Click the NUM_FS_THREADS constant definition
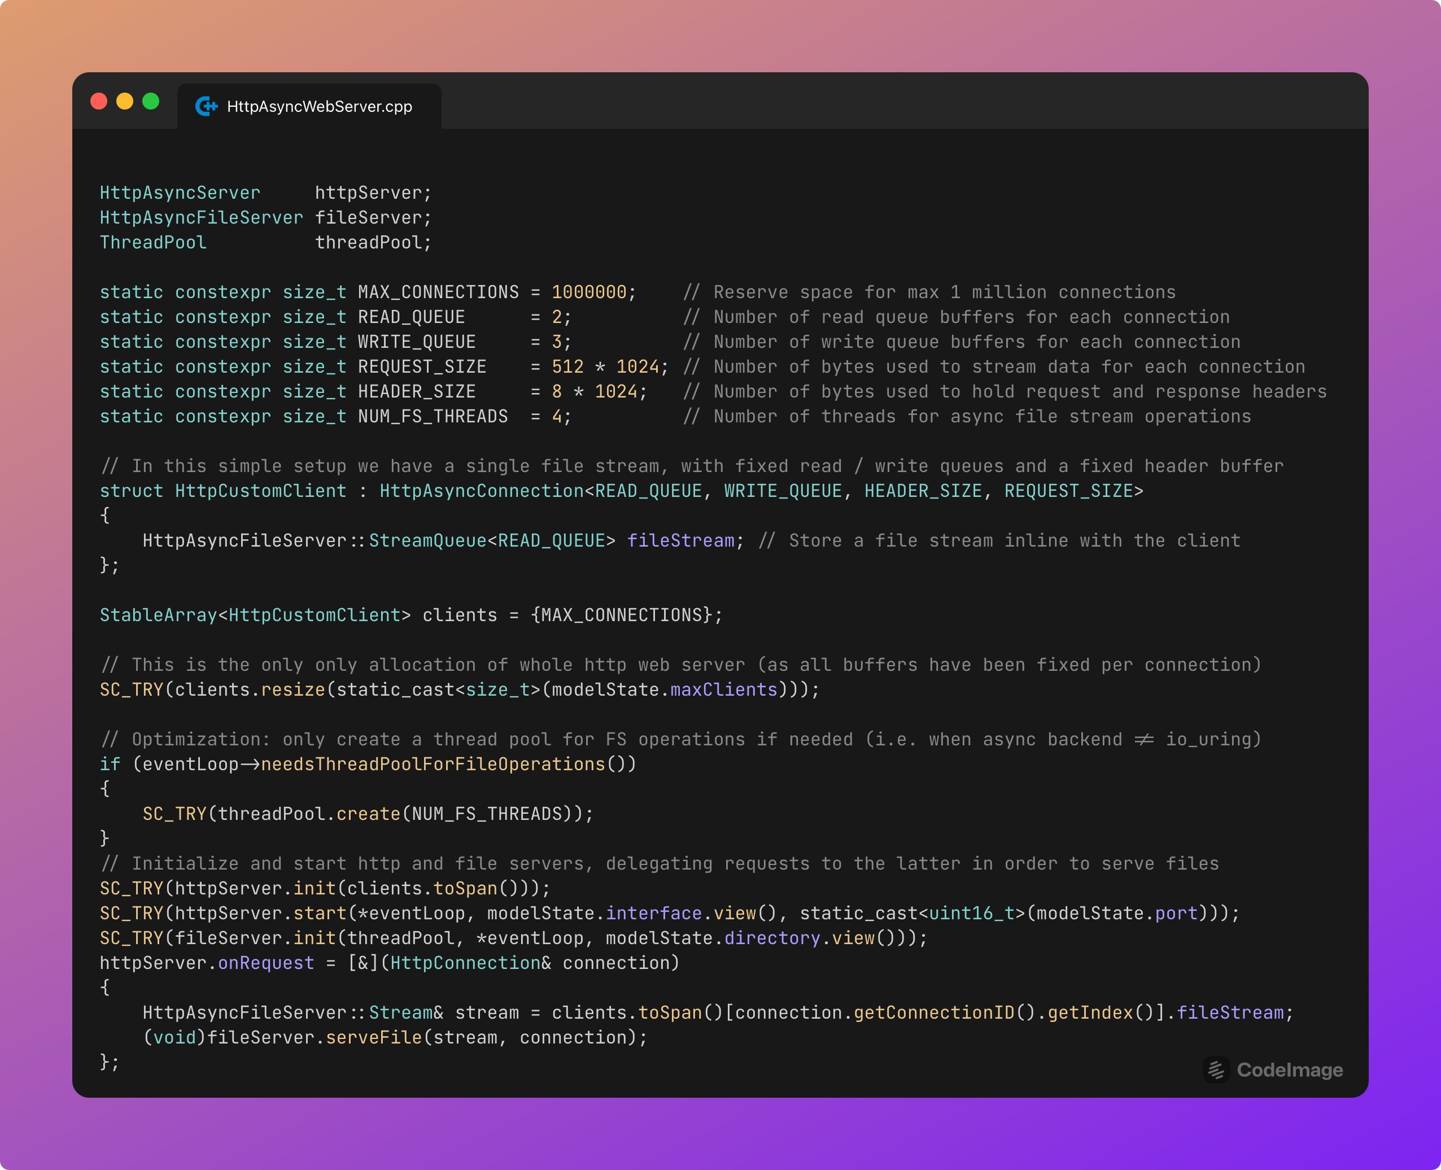1441x1170 pixels. click(x=433, y=417)
